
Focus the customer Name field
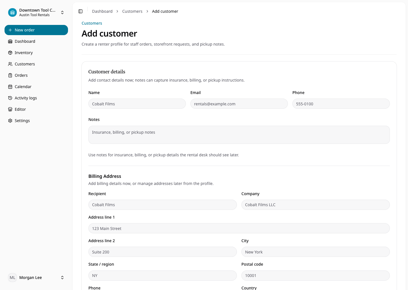137,104
